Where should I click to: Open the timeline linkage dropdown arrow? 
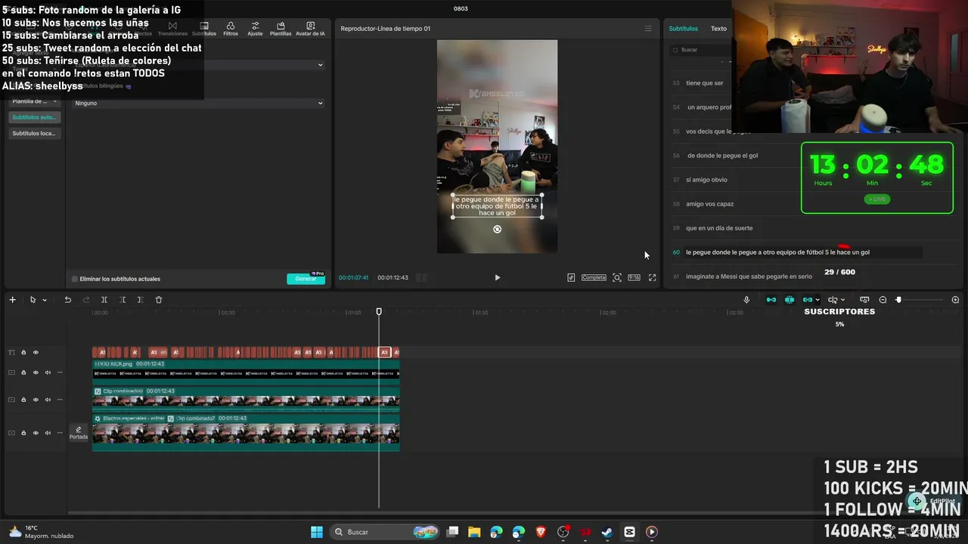click(818, 300)
